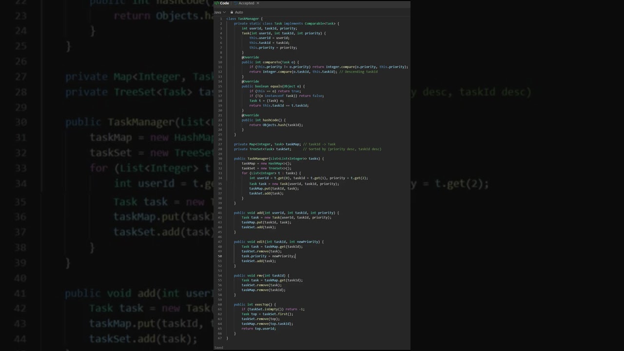The width and height of the screenshot is (624, 351).
Task: Click the 'Saved' status text
Action: 218,348
